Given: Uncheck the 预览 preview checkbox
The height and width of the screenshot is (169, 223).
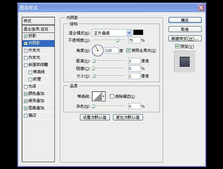Looking at the screenshot, I should [x=177, y=46].
